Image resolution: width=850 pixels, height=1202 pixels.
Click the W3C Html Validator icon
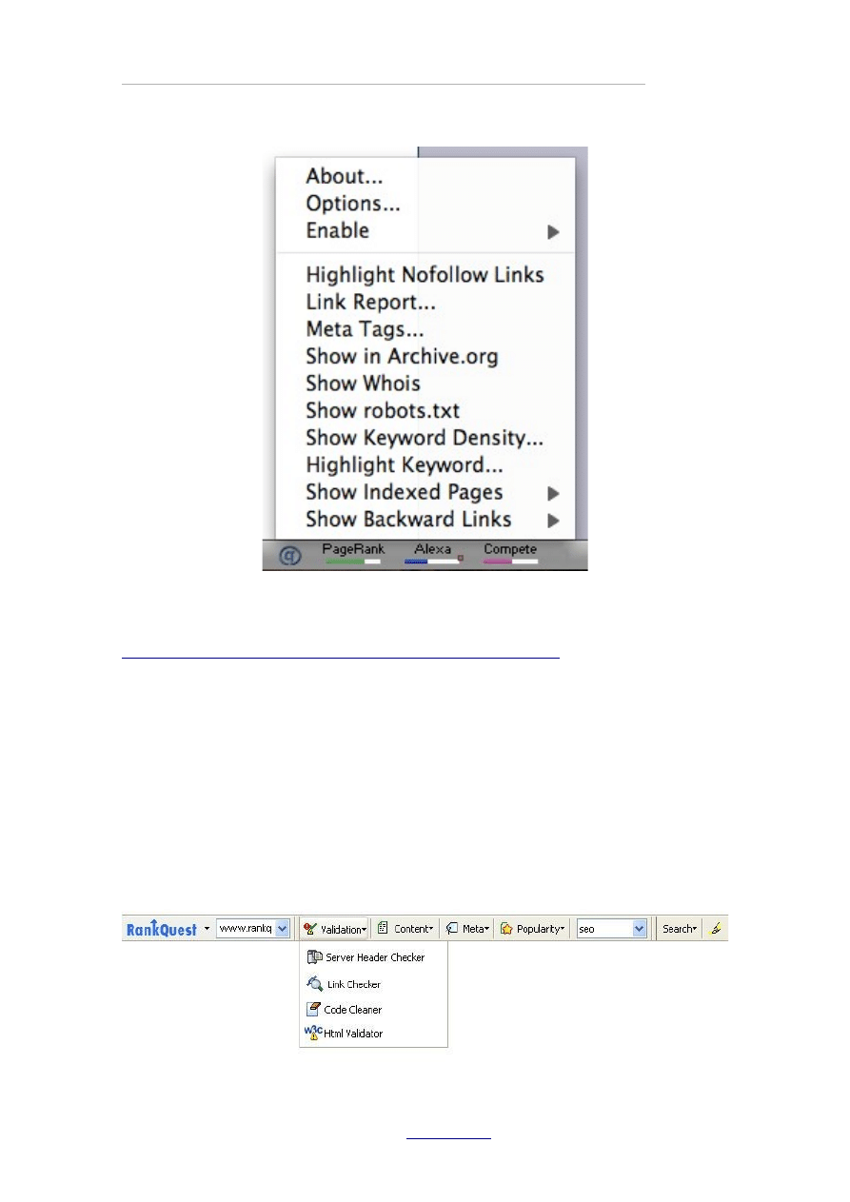(311, 1034)
